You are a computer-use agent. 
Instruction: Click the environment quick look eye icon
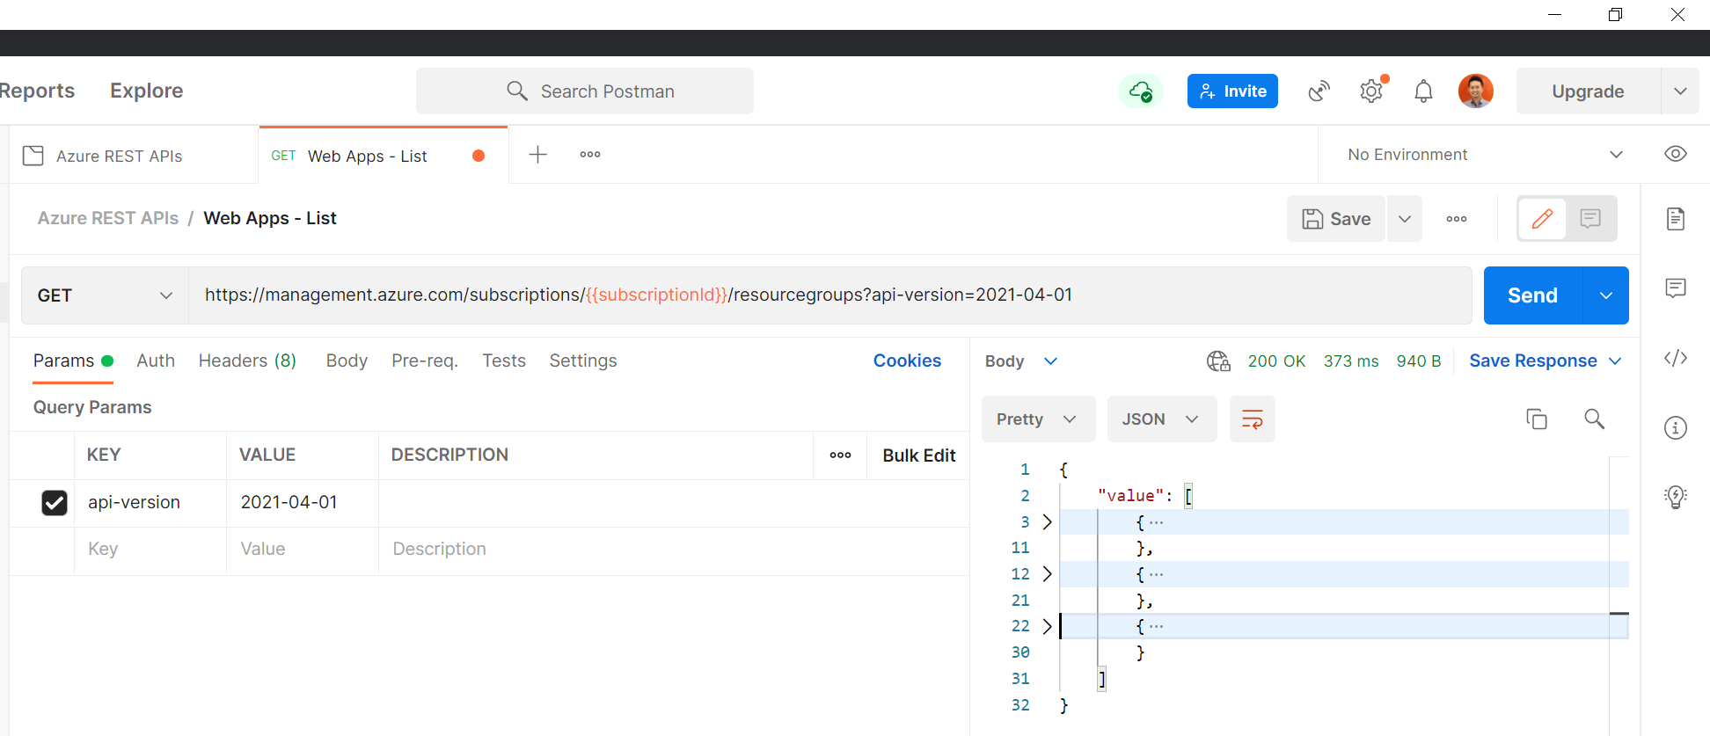(x=1675, y=154)
